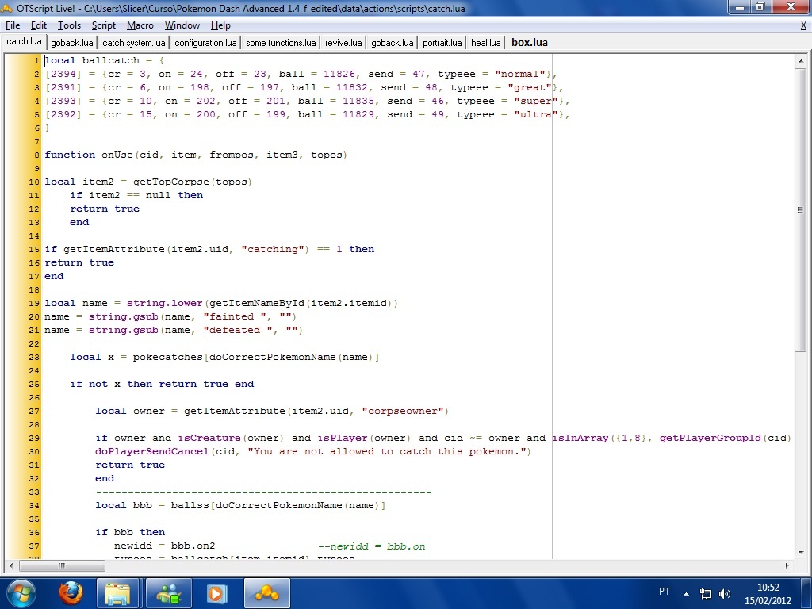Click the "catching" string in the code
Image resolution: width=812 pixels, height=609 pixels.
(x=275, y=249)
